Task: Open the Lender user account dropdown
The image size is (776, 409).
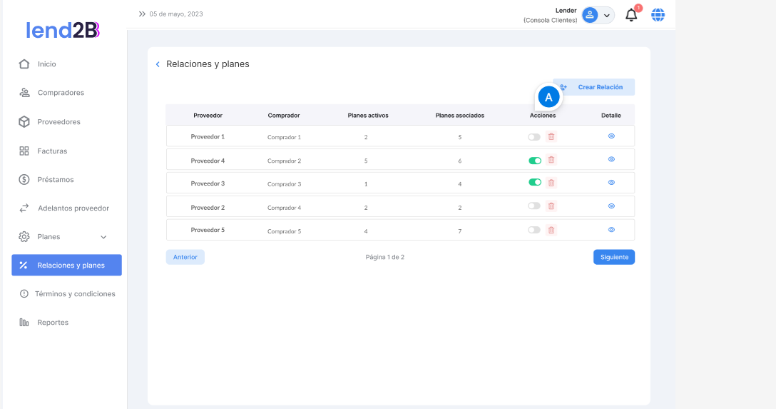Action: pyautogui.click(x=598, y=15)
